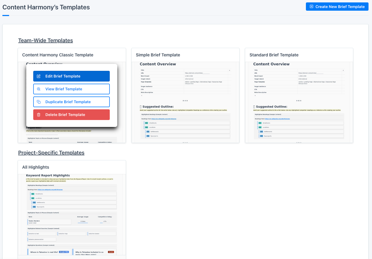Click the pencil edit icon in popup menu
372x259 pixels.
pos(39,76)
